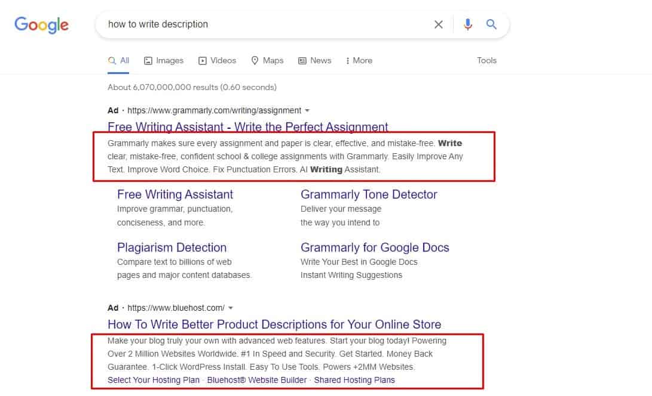652x396 pixels.
Task: Go to the Maps tab
Action: [x=267, y=61]
